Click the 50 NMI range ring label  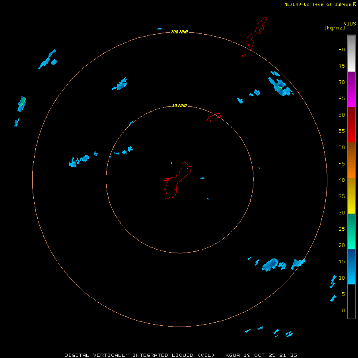179,105
